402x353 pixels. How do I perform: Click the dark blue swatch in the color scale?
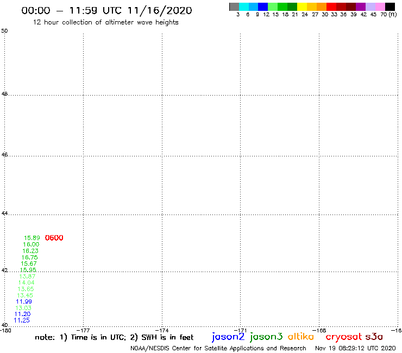click(x=263, y=7)
